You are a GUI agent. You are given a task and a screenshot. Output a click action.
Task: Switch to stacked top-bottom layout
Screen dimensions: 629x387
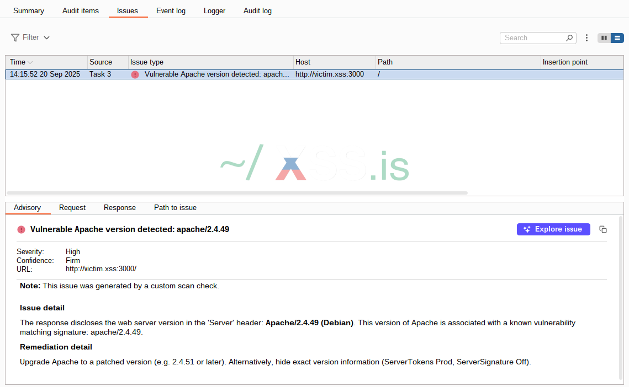[617, 38]
